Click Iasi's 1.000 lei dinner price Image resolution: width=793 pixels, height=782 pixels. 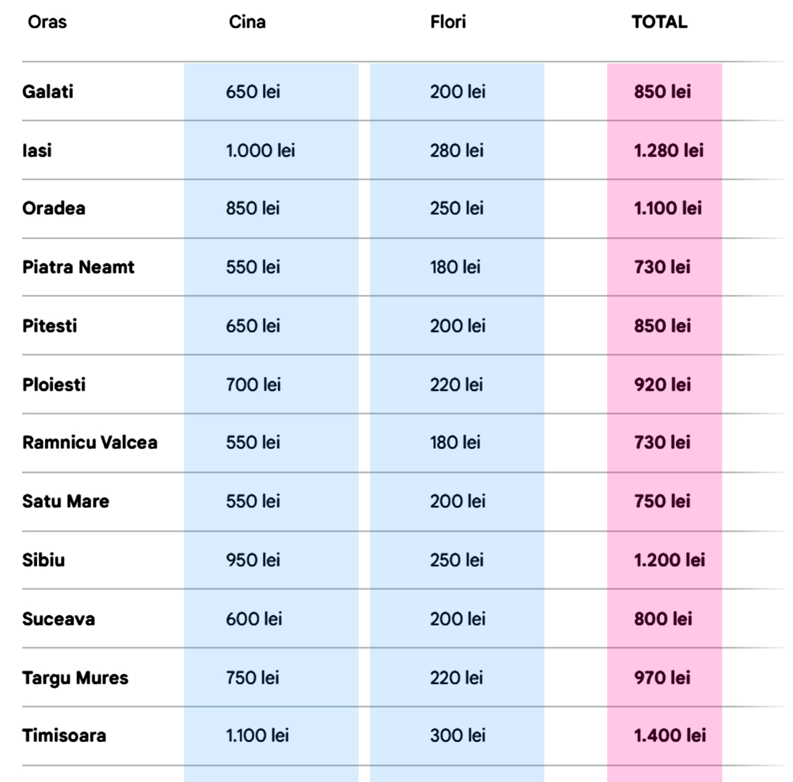point(260,151)
